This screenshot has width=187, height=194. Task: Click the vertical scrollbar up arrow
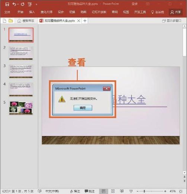184,26
